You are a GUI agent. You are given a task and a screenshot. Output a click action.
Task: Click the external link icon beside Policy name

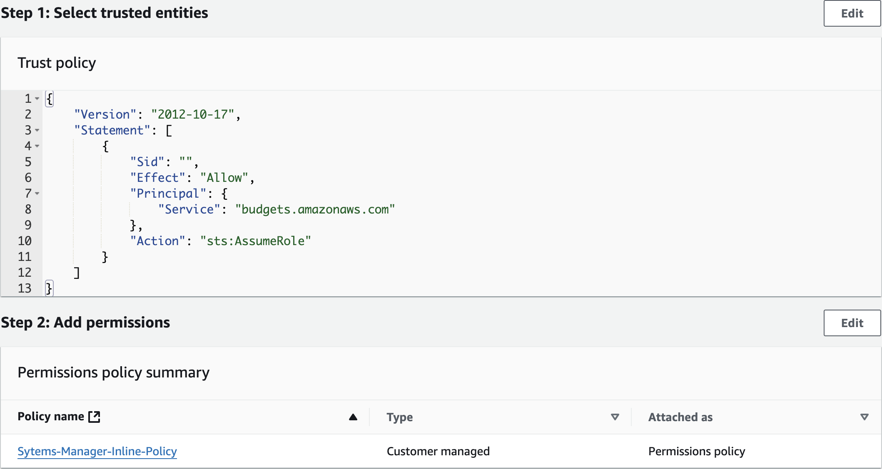95,417
